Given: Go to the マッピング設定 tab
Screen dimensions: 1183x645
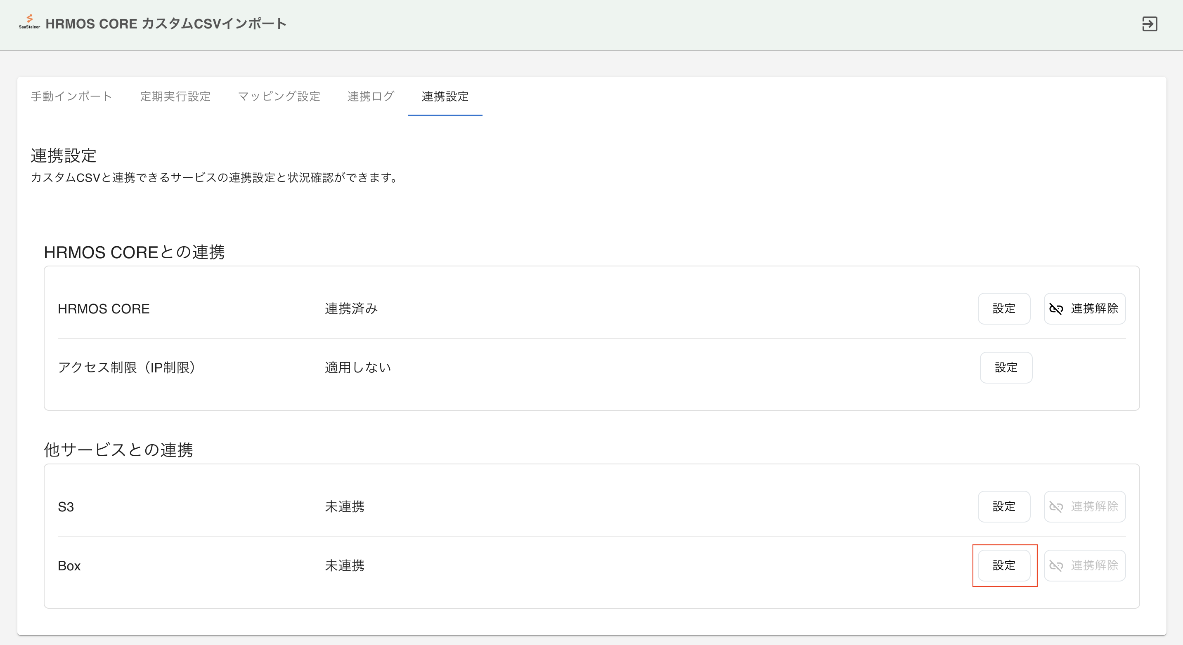Looking at the screenshot, I should pos(279,97).
